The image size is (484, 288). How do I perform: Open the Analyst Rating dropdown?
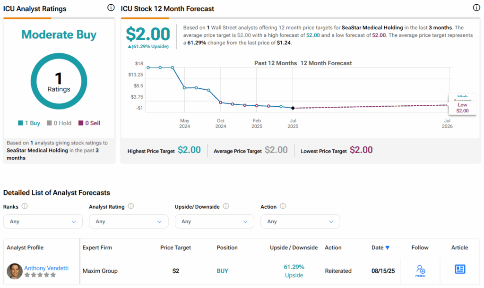(x=129, y=221)
